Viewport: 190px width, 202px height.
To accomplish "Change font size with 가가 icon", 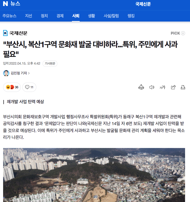I will coord(162,87).
